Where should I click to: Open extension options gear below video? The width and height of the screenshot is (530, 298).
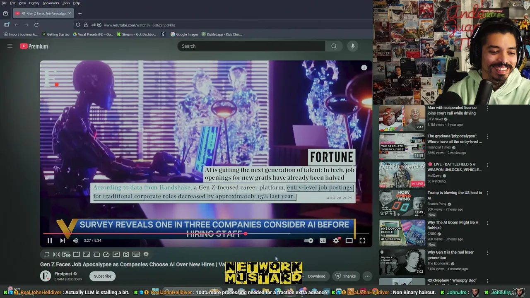[146, 255]
